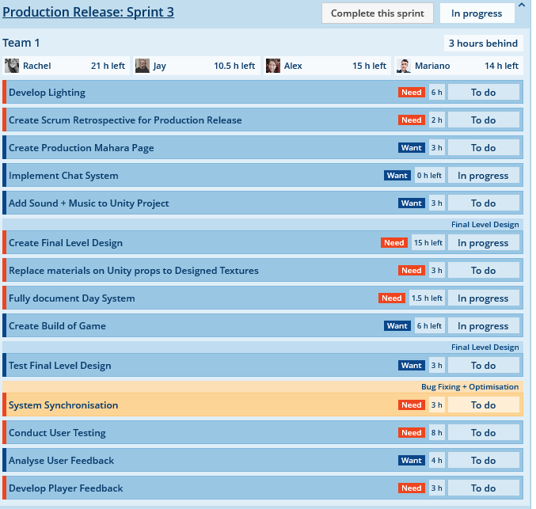The width and height of the screenshot is (536, 509).
Task: Click 6 h left on Build of Game
Action: [x=429, y=326]
